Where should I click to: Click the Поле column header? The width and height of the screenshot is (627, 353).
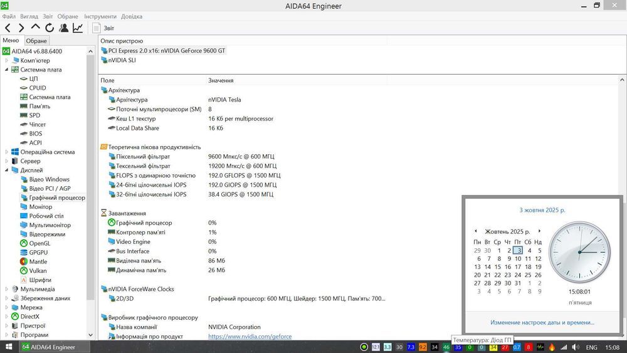click(x=152, y=80)
